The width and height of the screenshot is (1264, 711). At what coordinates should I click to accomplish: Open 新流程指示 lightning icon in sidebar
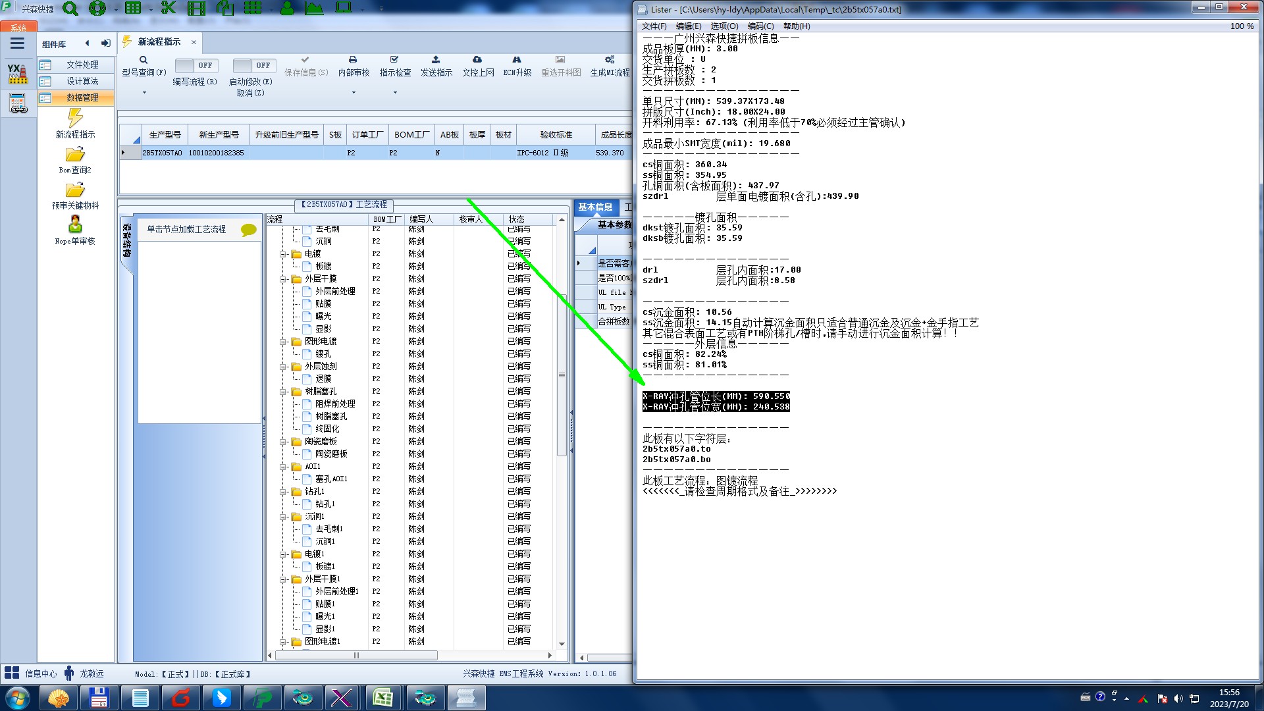(75, 118)
